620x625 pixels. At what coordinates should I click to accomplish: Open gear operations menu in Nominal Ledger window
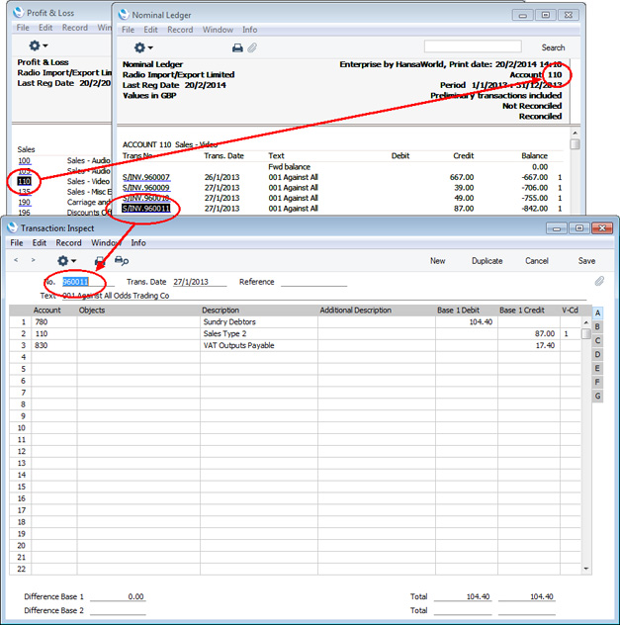[x=143, y=47]
